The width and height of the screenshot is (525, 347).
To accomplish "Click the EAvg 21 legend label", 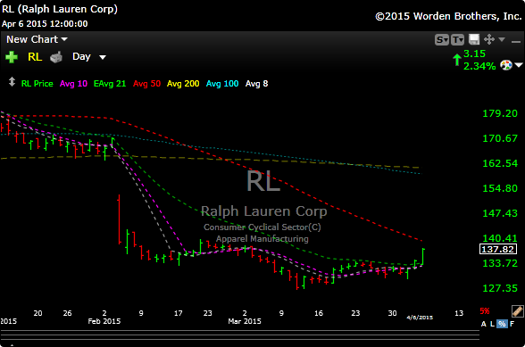I will 110,84.
